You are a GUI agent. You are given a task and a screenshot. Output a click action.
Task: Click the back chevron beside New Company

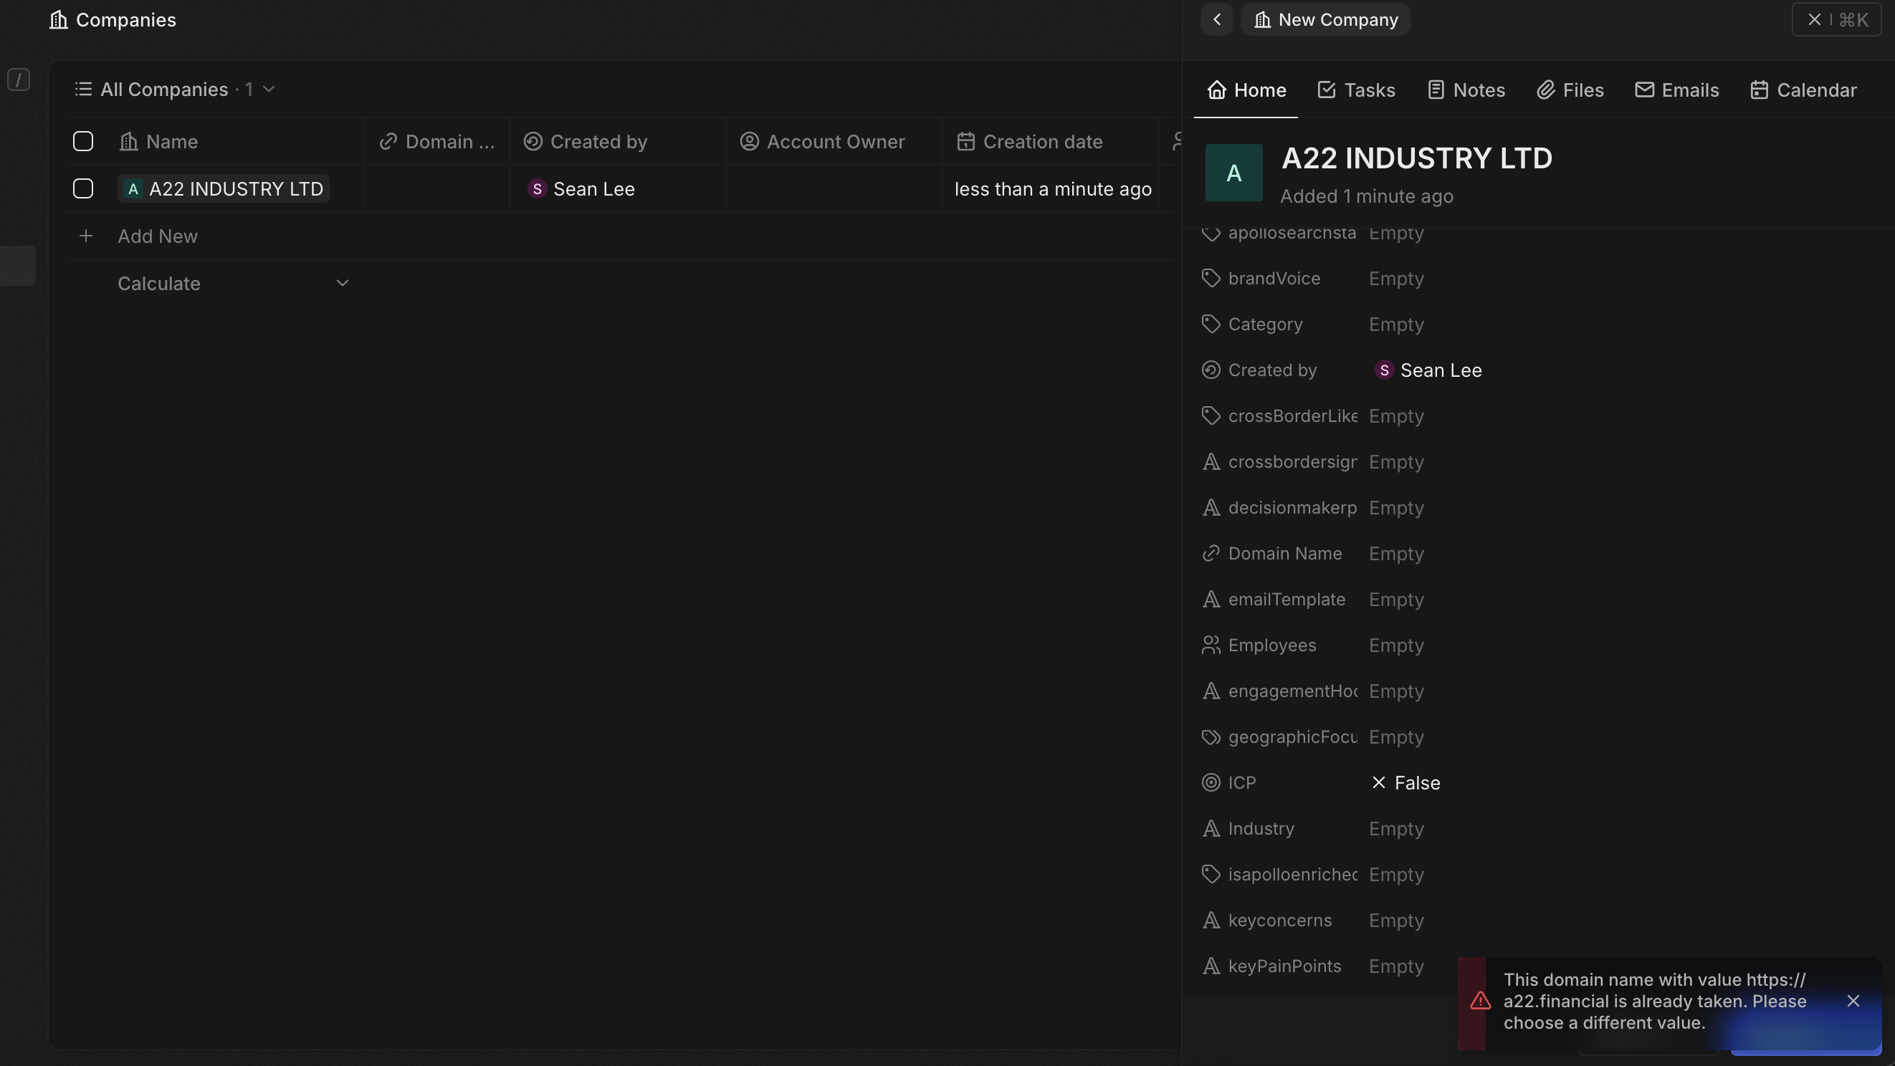[x=1217, y=20]
